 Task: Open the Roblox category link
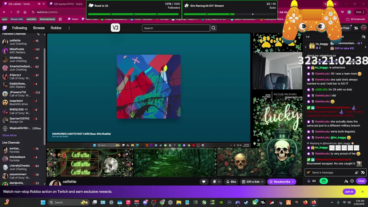coord(56,28)
